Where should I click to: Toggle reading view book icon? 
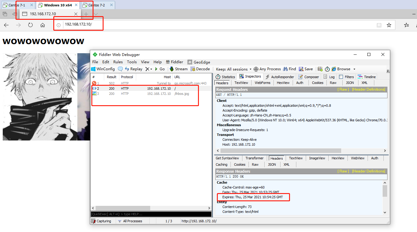(379, 25)
